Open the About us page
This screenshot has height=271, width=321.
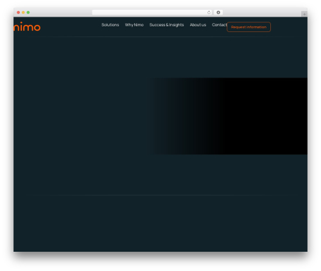click(198, 25)
